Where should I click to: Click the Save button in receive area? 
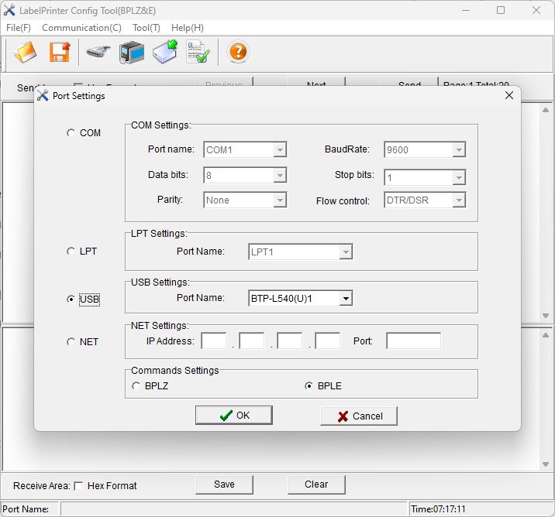click(225, 484)
